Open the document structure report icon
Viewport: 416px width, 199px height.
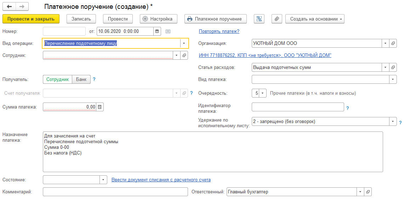(x=259, y=19)
